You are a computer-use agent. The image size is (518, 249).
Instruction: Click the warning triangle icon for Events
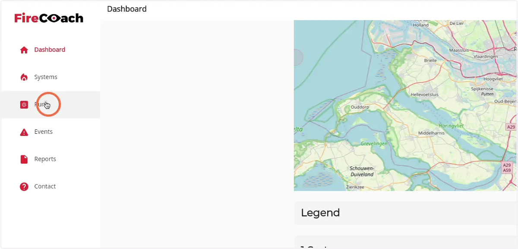24,132
